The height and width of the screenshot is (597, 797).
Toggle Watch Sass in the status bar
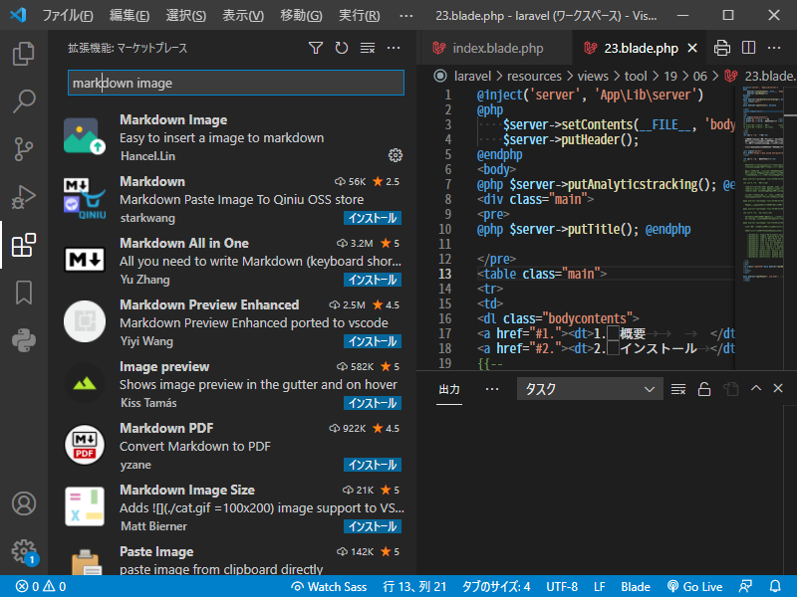pos(329,587)
